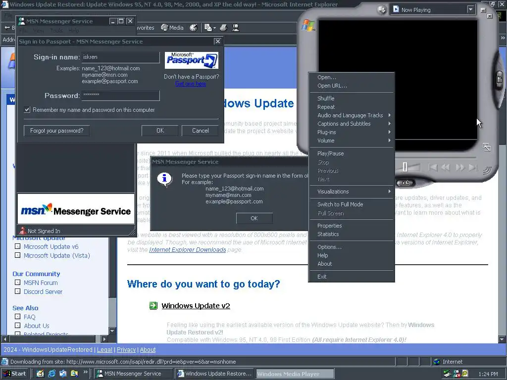
Task: Adjust the Media Player volume slider
Action: [x=405, y=167]
